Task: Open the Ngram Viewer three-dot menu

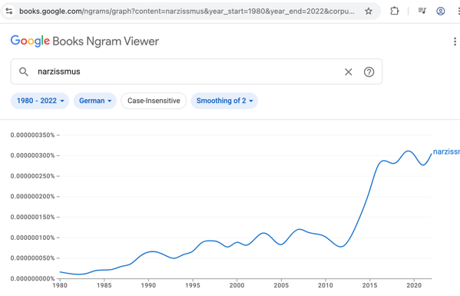Action: 455,42
